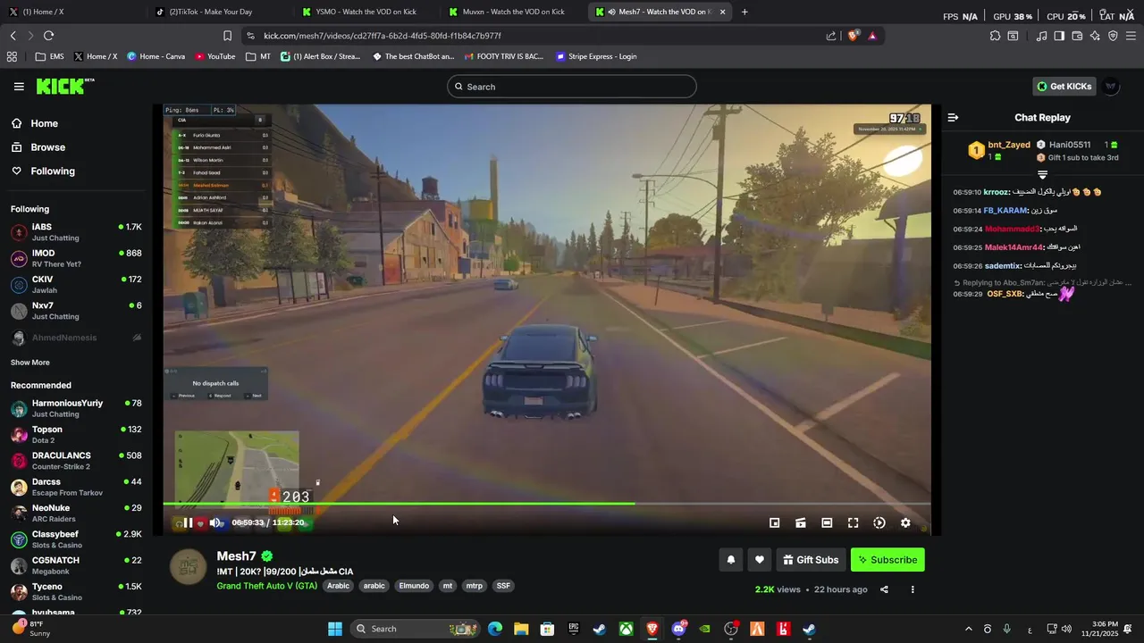Open Brave VPN shield icon
Screen dimensions: 1144x643
(x=1113, y=36)
